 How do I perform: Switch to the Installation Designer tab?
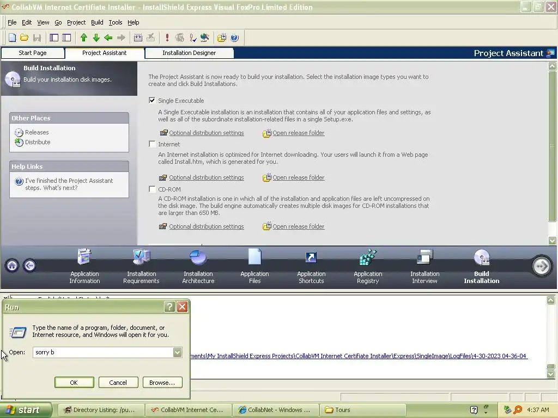point(189,53)
